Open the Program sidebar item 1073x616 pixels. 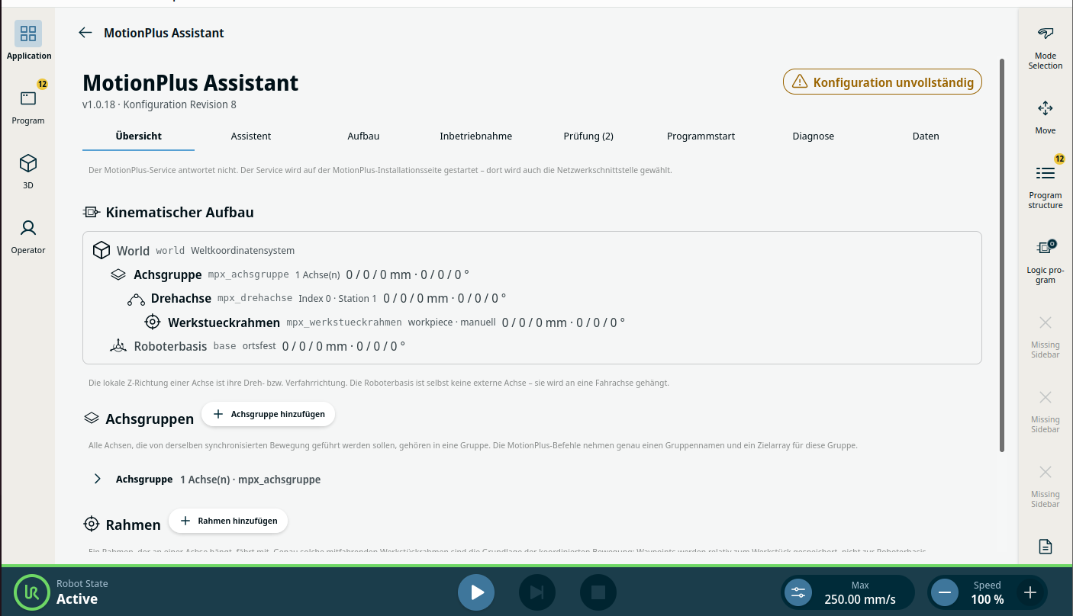28,105
